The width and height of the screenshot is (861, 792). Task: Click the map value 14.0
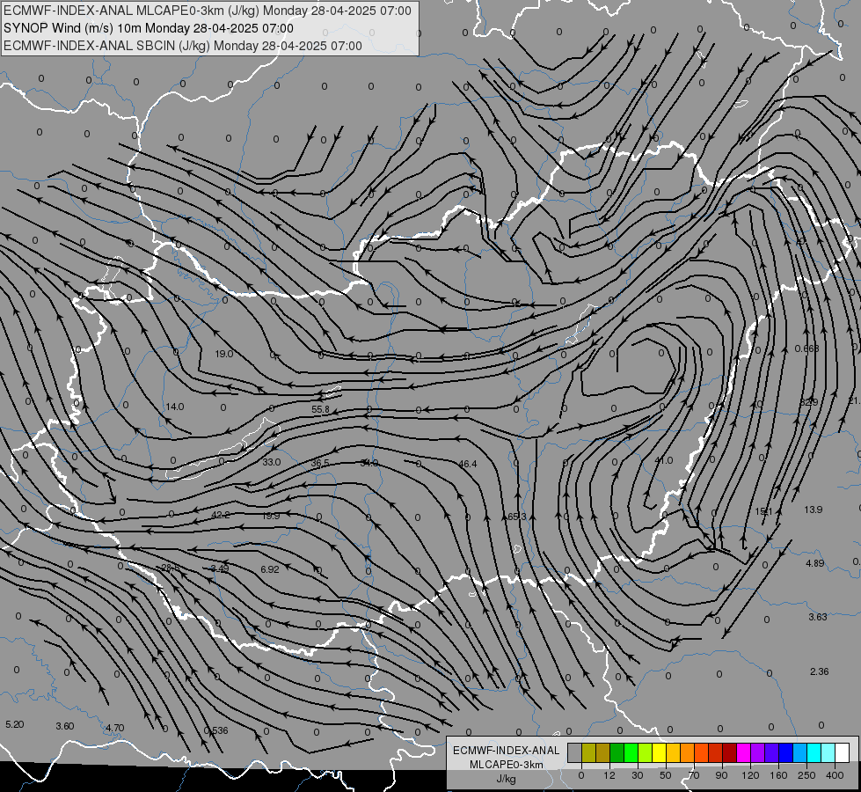[x=175, y=407]
